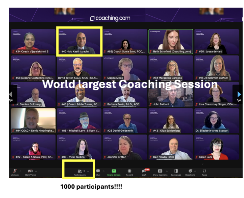The image size is (244, 198).
Task: Expand audio options arrow beside Unmute
Action: 20,171
